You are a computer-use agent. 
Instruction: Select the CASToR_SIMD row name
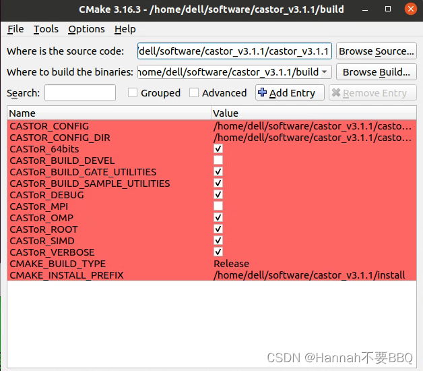point(42,241)
